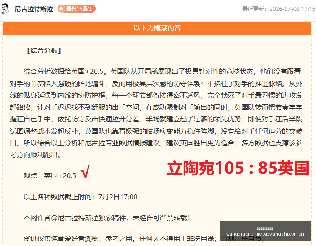Select the text 综合分析数据给英国+20.5
Viewport: 316px width, 246px height.
[x=65, y=72]
